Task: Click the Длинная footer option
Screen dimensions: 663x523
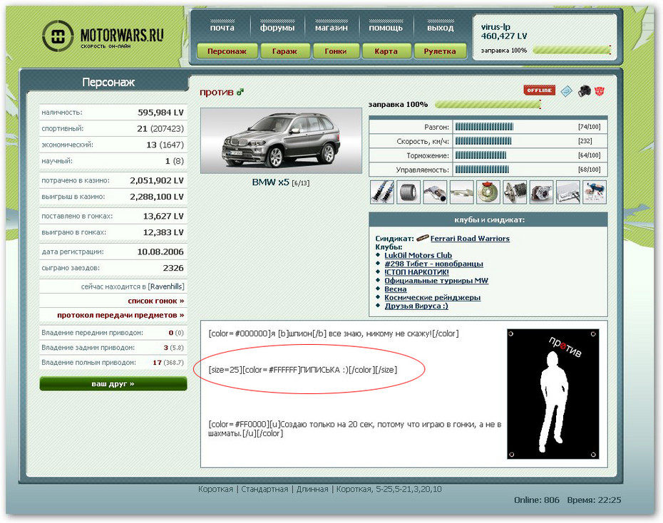Action: tap(312, 490)
